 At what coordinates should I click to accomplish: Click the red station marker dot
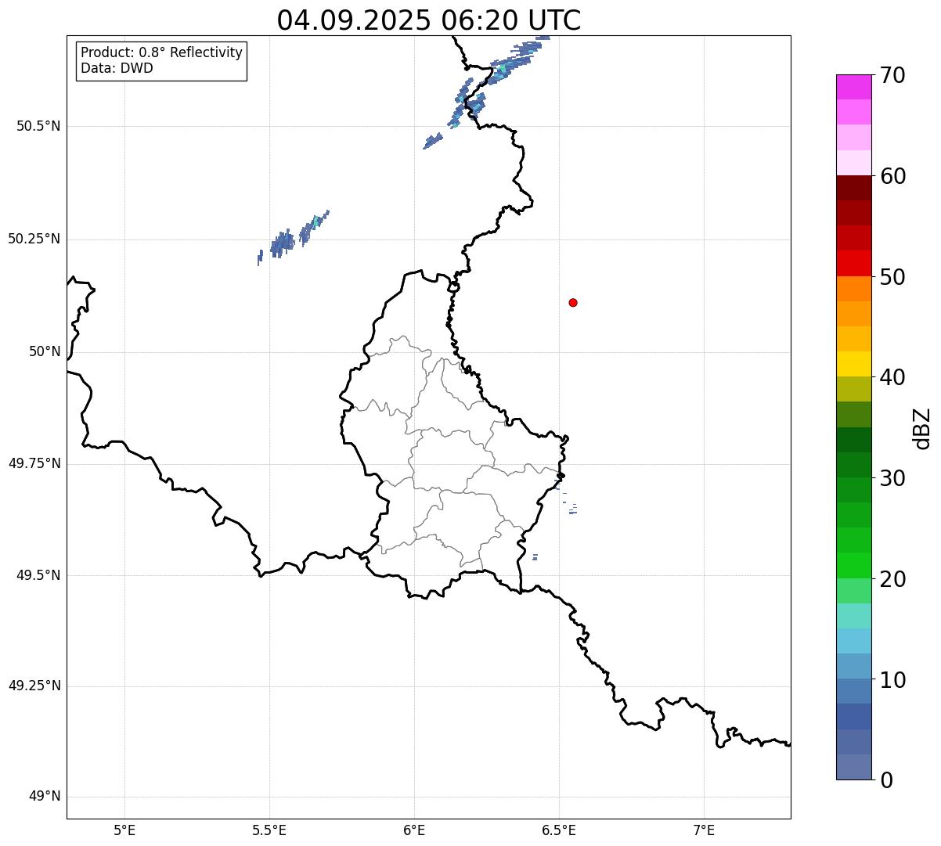573,302
